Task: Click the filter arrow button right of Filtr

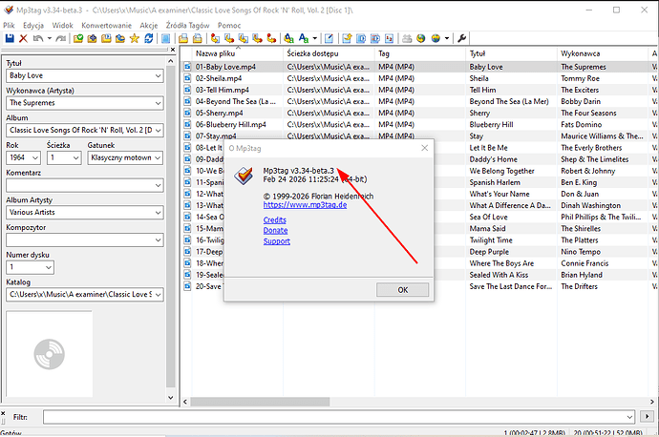Action: coord(647,417)
